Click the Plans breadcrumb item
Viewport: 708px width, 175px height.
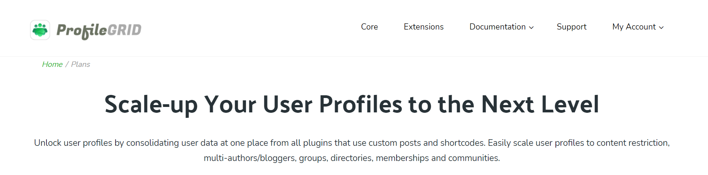pyautogui.click(x=80, y=65)
